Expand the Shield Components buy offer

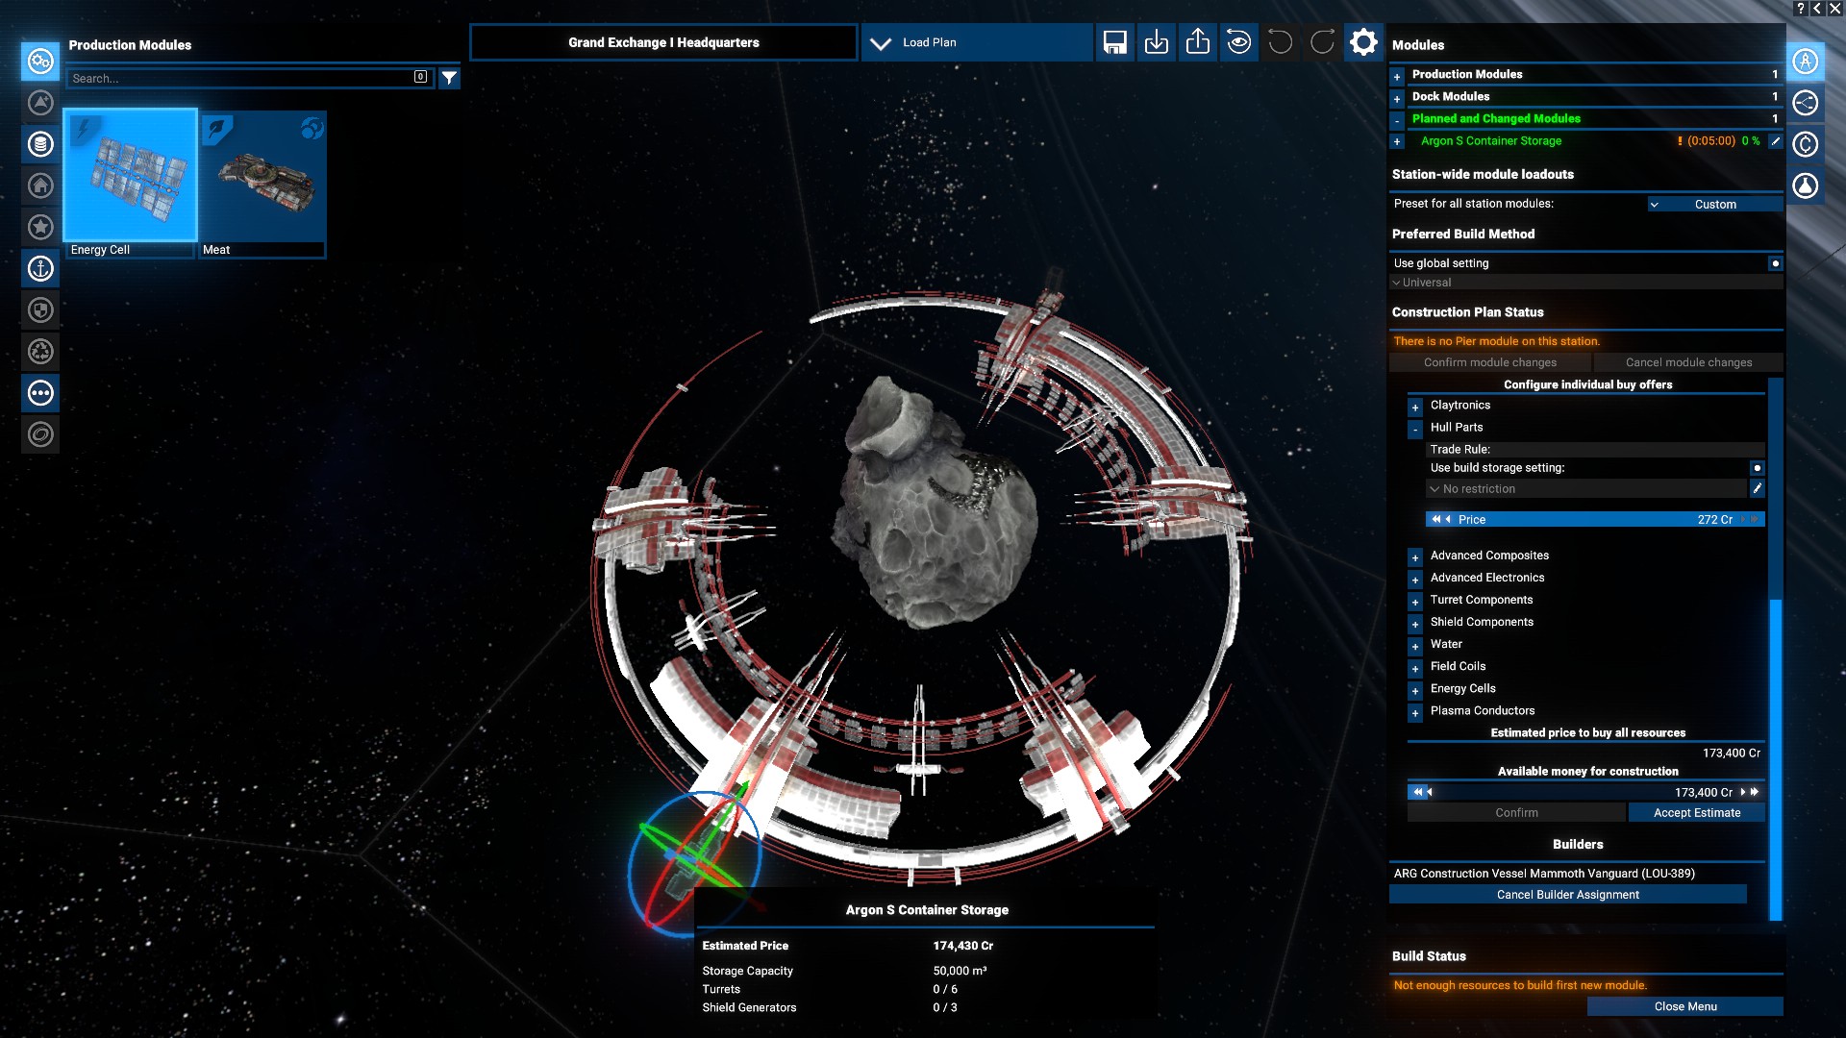point(1415,624)
